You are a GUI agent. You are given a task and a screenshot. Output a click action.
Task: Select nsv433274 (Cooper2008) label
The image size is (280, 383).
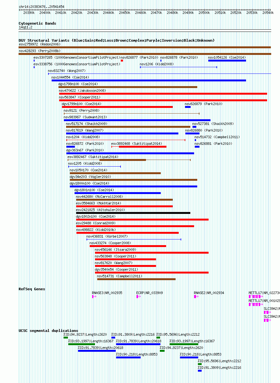(x=110, y=243)
